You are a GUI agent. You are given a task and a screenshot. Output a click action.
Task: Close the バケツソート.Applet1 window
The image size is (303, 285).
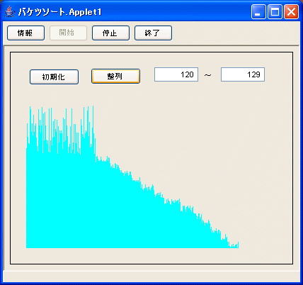(x=291, y=11)
